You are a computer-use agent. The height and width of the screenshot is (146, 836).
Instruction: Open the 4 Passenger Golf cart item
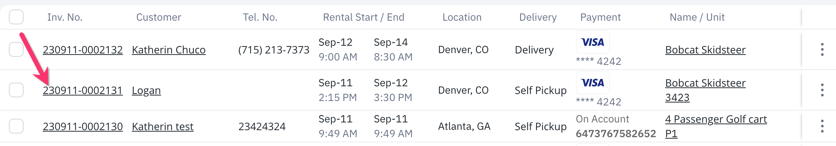(x=716, y=119)
